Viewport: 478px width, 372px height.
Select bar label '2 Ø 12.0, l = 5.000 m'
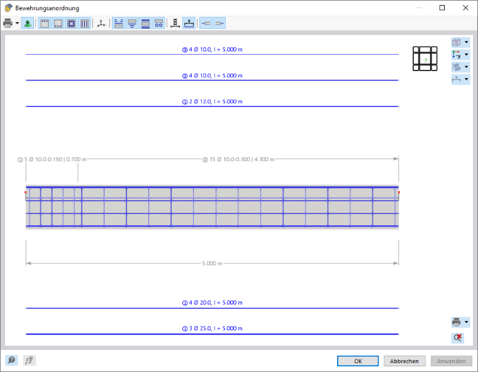coord(212,101)
